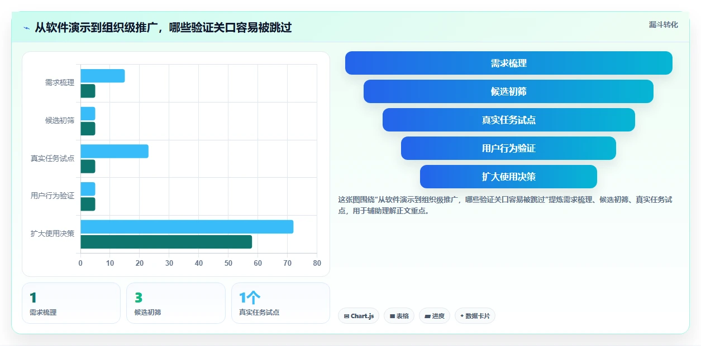
Task: Click the icon inside 进度 chip
Action: (427, 316)
